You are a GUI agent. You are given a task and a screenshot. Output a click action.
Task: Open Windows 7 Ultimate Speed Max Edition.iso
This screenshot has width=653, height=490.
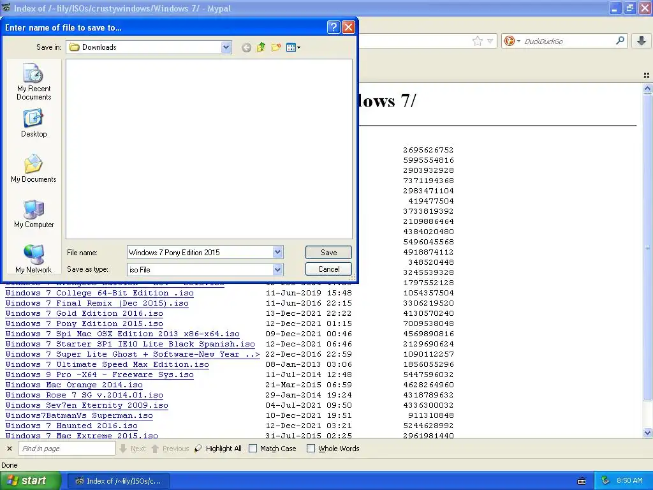pos(107,364)
